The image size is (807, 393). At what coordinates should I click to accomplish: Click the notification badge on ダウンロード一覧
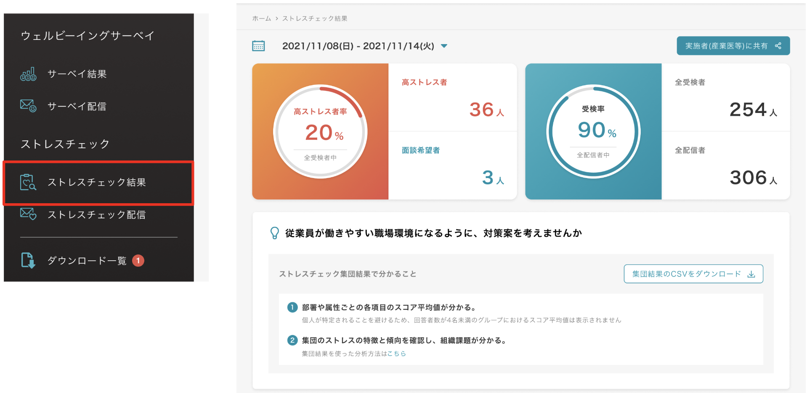click(x=138, y=260)
